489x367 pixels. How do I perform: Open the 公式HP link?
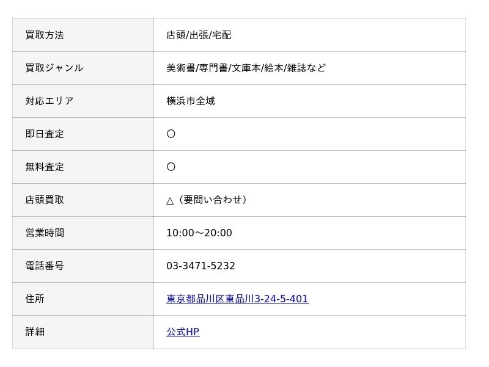click(183, 332)
